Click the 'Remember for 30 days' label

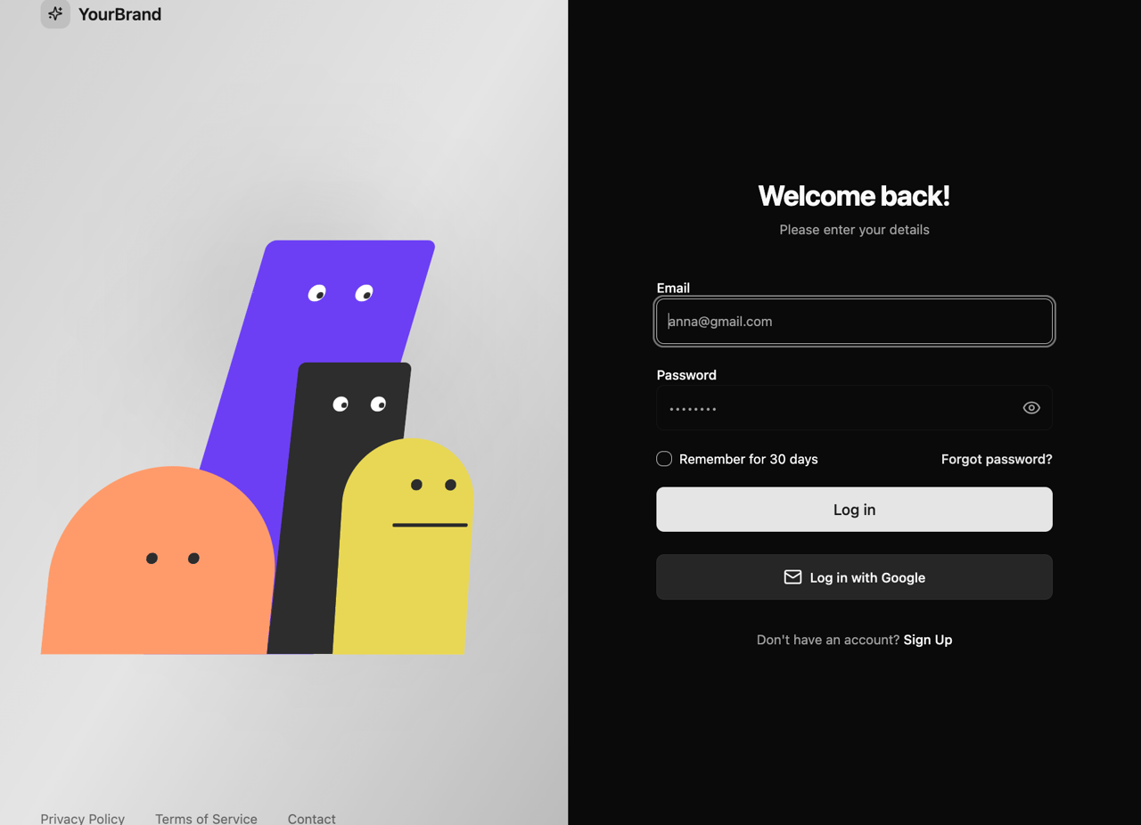pyautogui.click(x=749, y=459)
